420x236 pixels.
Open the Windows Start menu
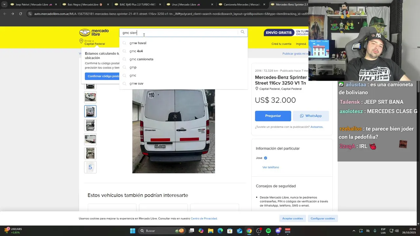(133, 231)
